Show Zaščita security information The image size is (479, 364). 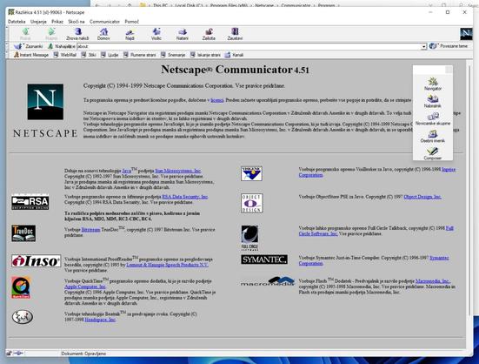point(209,34)
